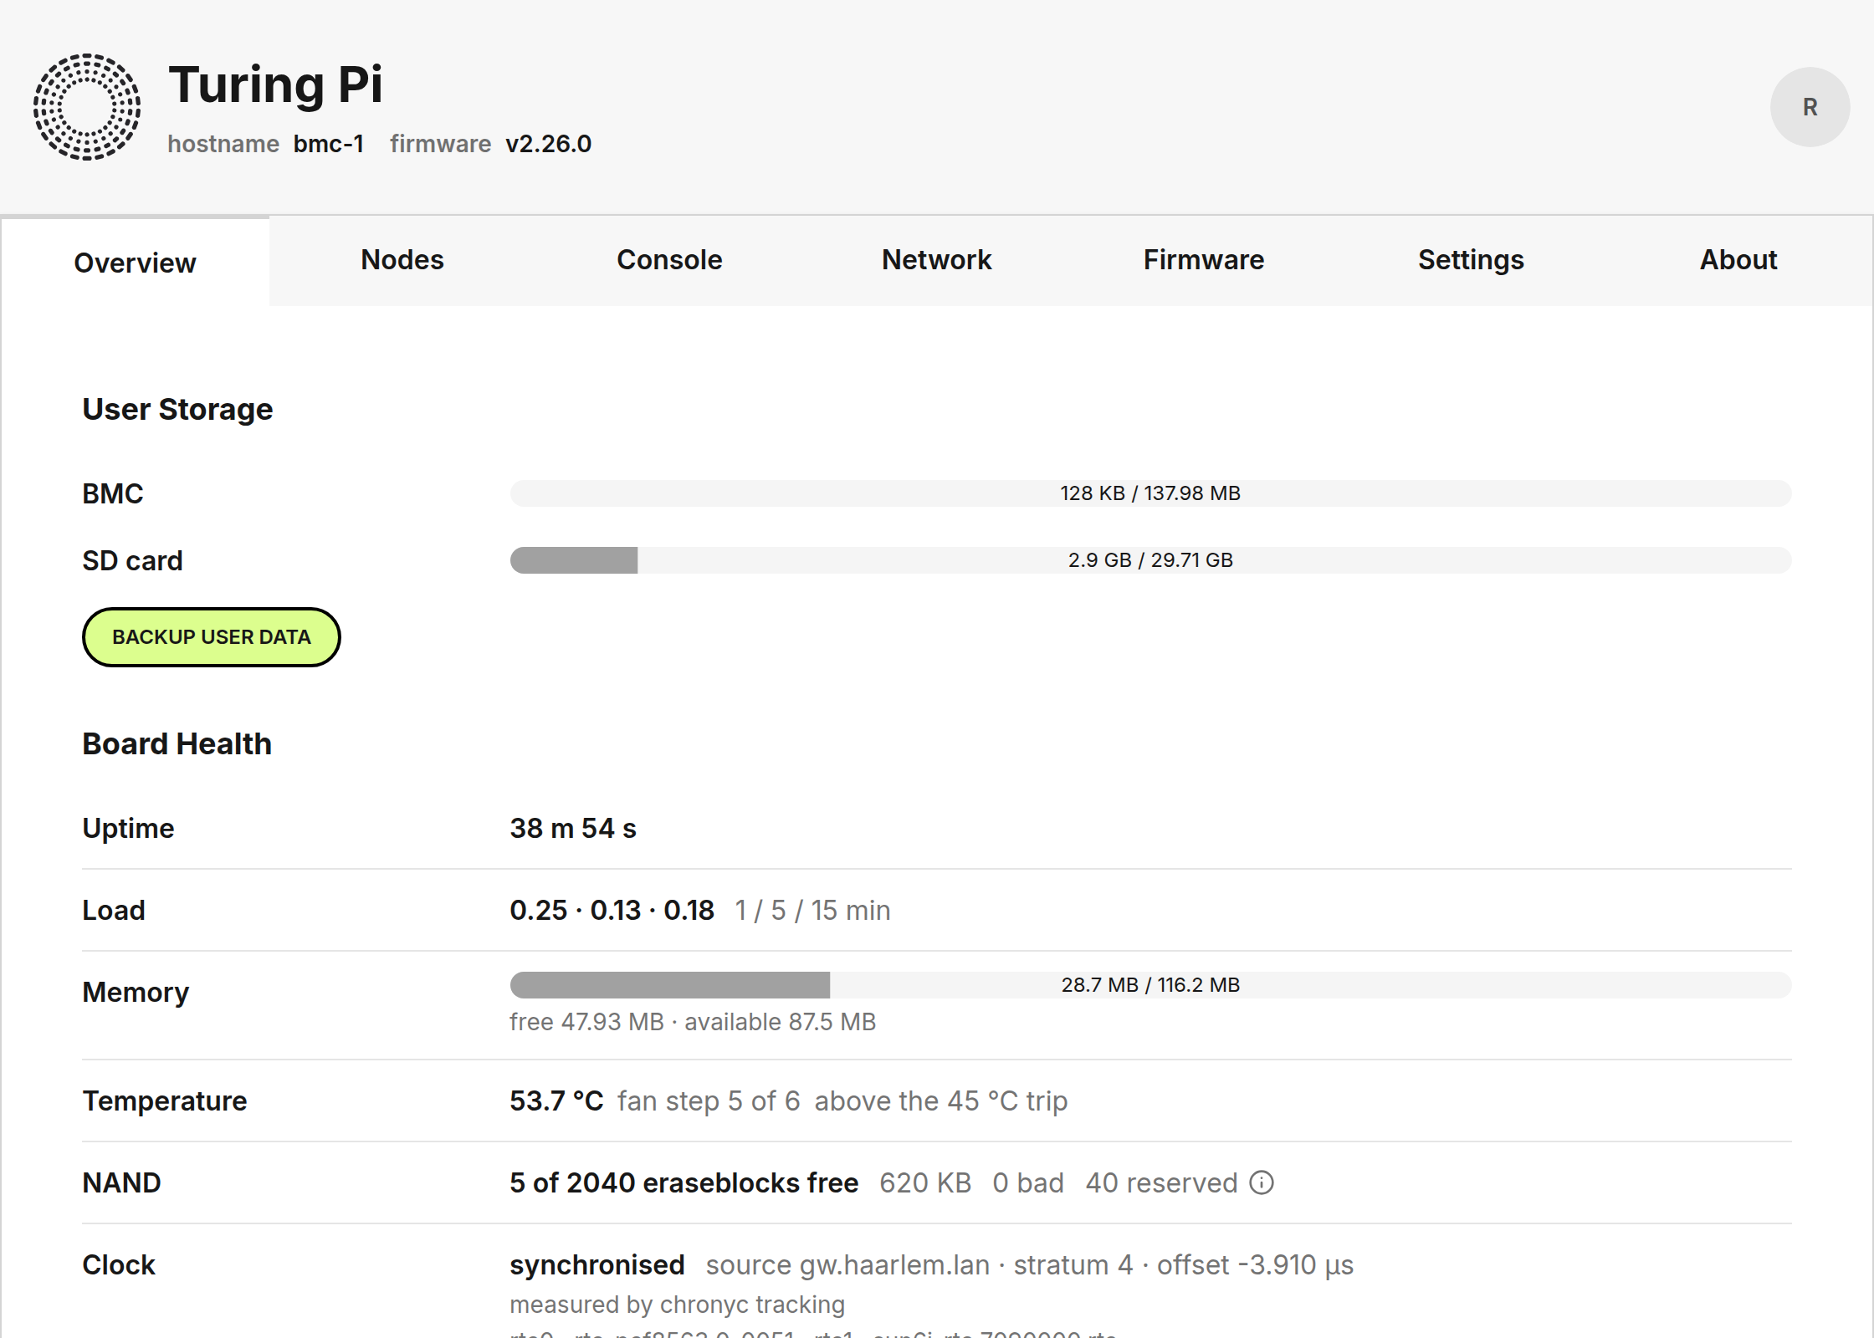Click above the 45 °C trip text

click(x=941, y=1101)
